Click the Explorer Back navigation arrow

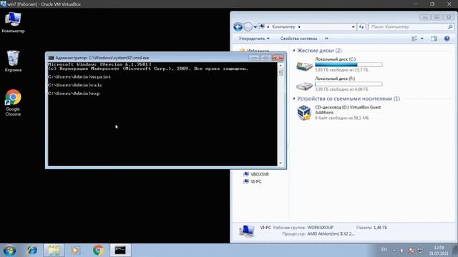point(238,27)
